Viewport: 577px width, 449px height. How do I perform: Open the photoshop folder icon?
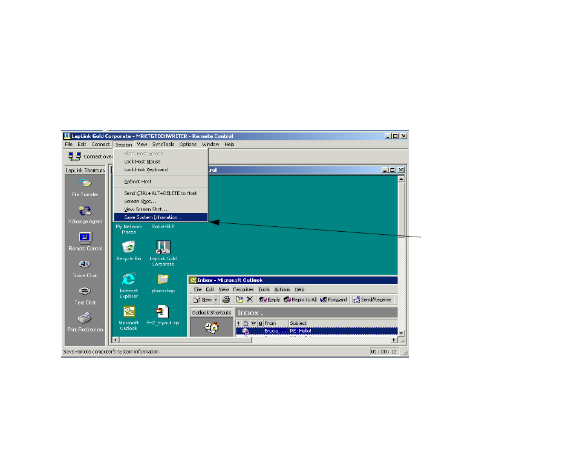(x=163, y=280)
